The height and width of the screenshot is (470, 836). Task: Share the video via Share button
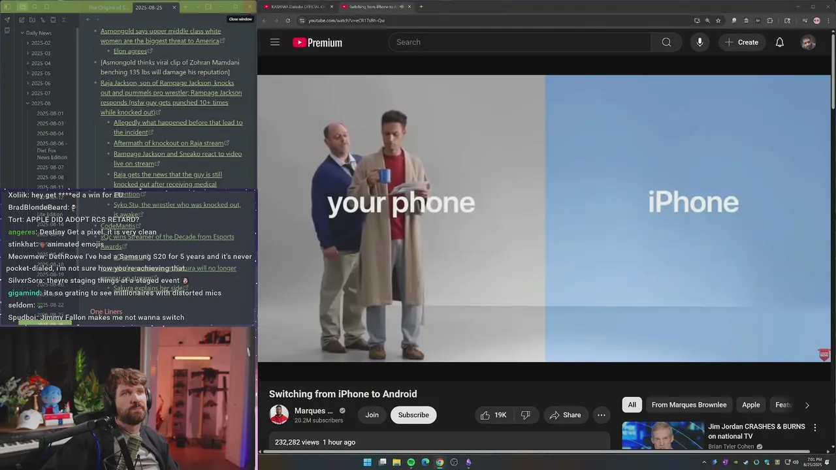click(565, 415)
